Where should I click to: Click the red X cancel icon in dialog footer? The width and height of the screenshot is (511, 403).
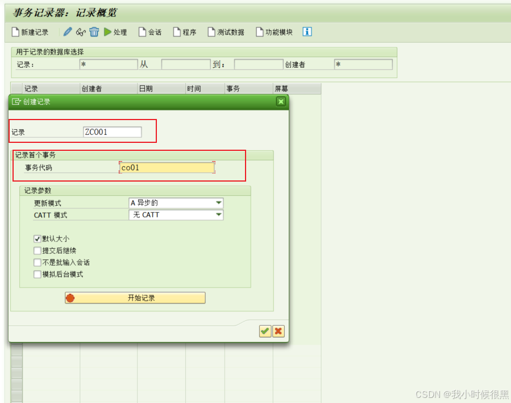[279, 331]
